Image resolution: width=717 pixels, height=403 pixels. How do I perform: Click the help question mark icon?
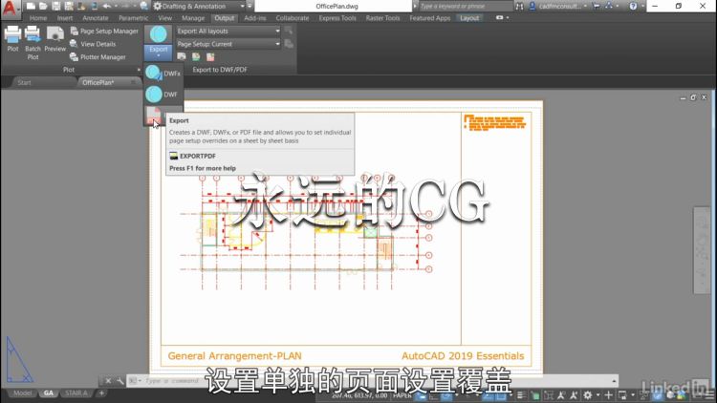633,6
